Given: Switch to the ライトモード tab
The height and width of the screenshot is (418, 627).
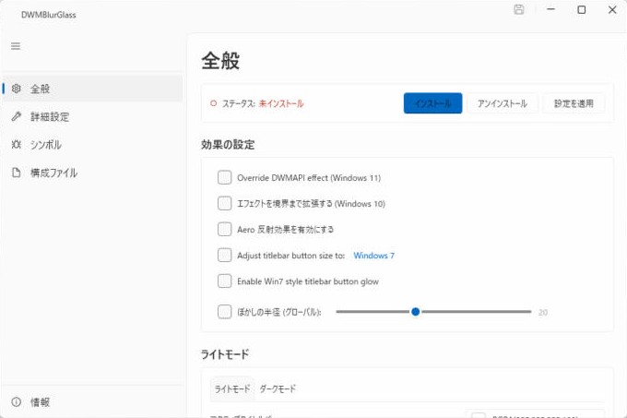Looking at the screenshot, I should coord(232,388).
